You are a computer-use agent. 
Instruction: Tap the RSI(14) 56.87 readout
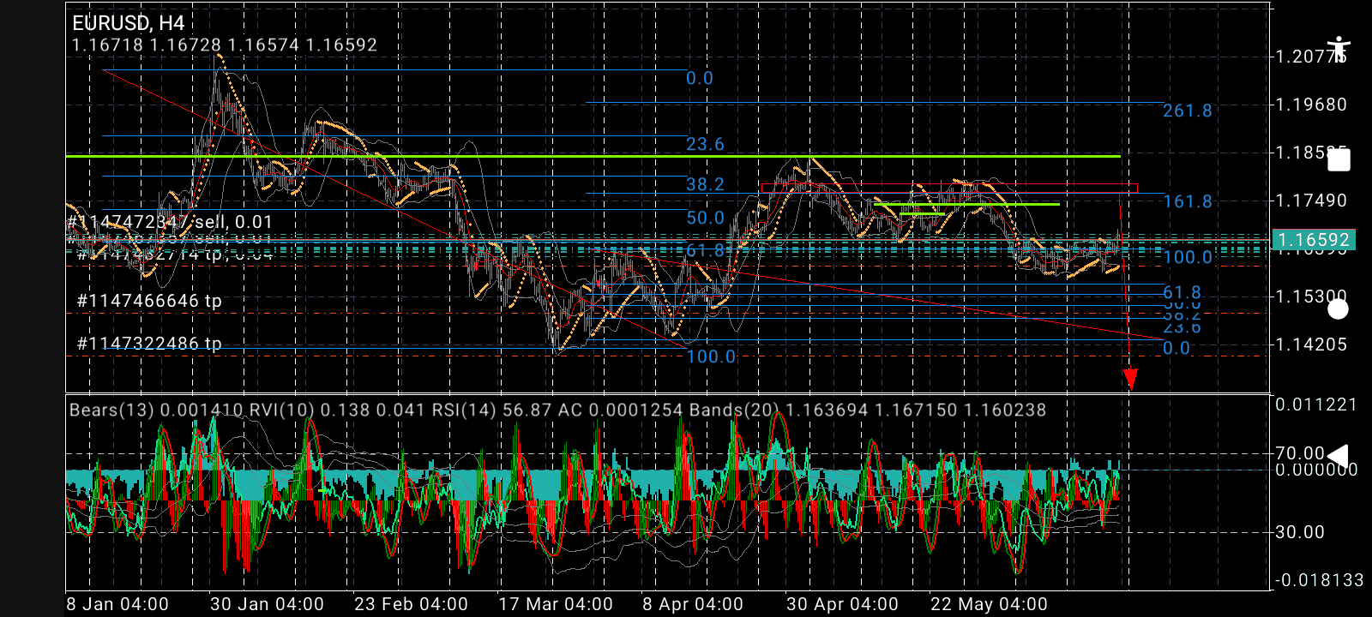pyautogui.click(x=492, y=410)
